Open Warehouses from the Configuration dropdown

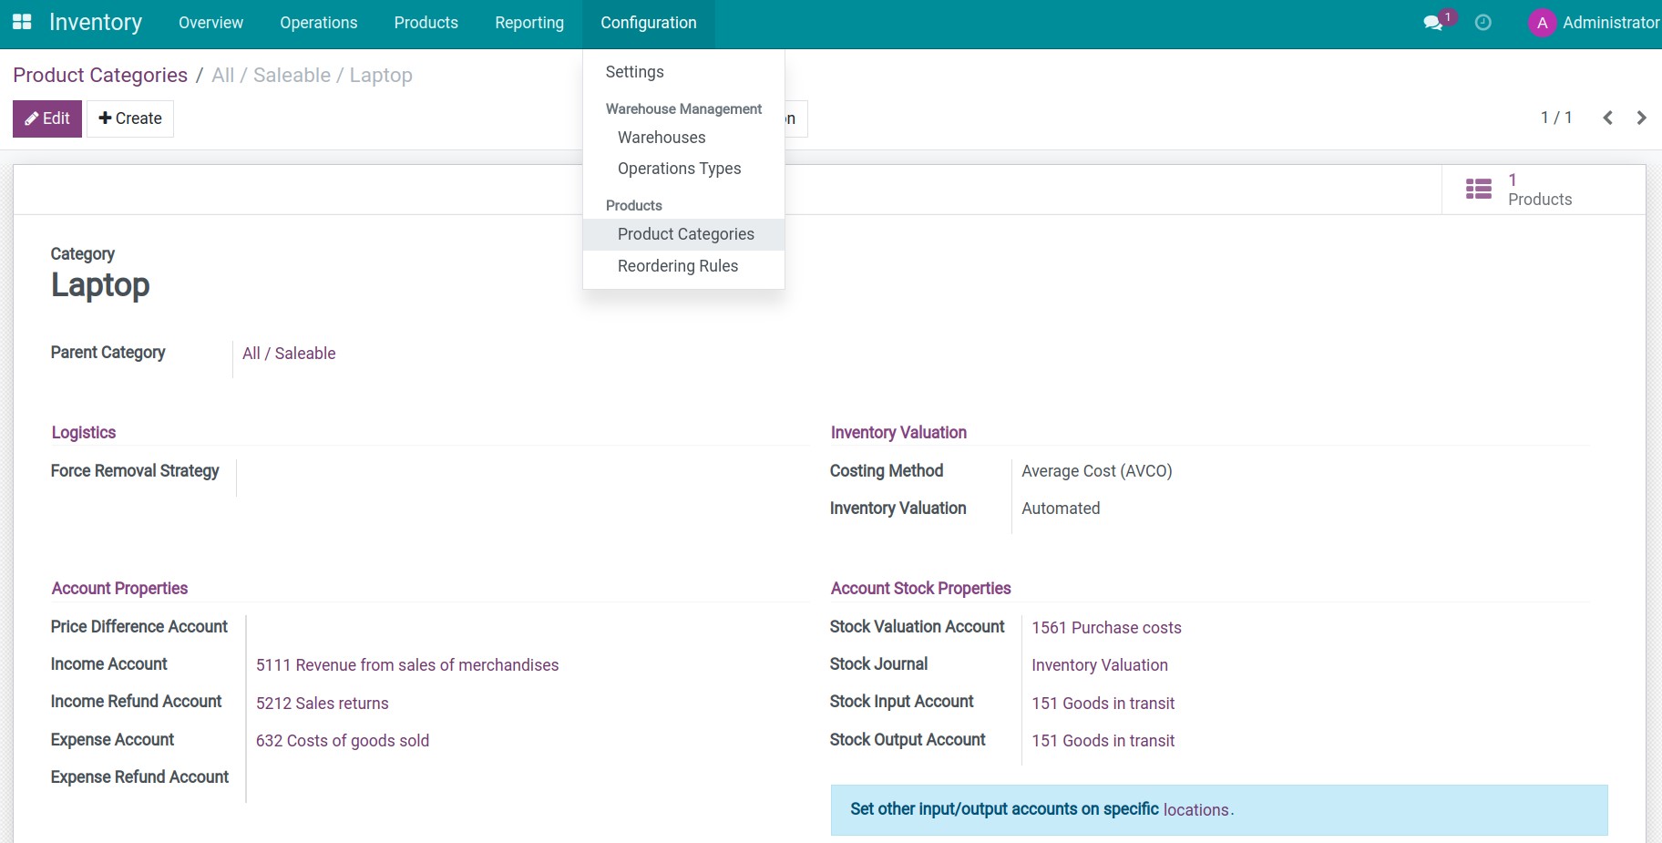[x=661, y=137]
